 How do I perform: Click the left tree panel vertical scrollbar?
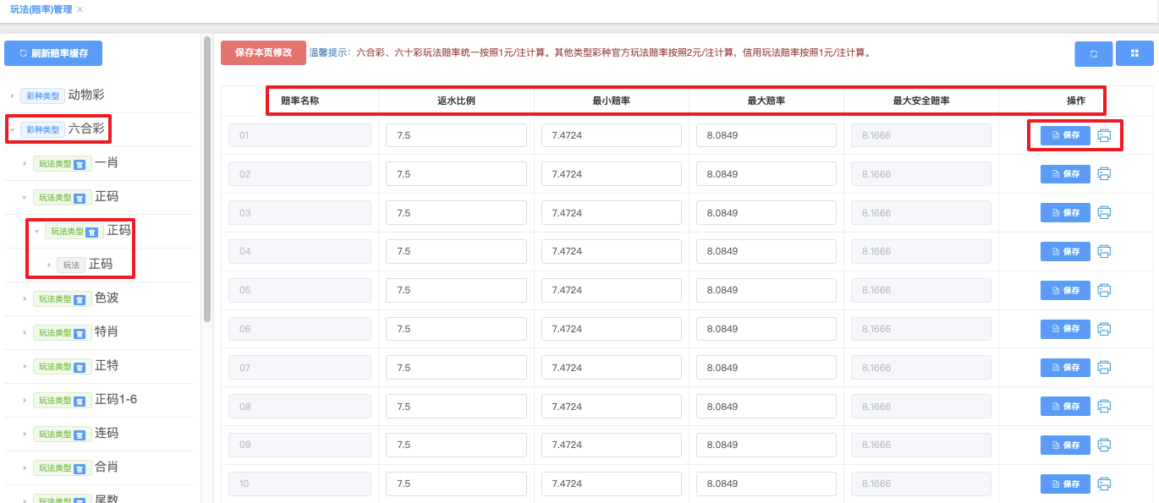tap(207, 178)
